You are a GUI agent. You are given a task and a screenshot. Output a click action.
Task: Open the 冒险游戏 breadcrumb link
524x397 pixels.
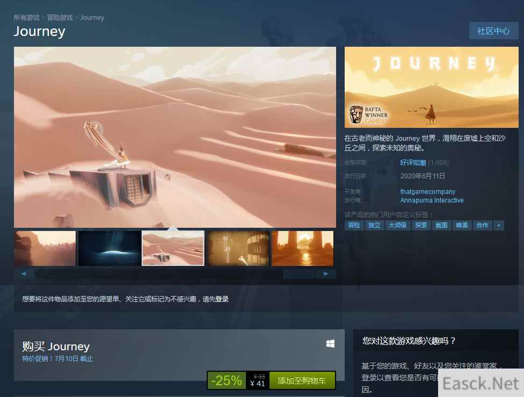pyautogui.click(x=60, y=18)
